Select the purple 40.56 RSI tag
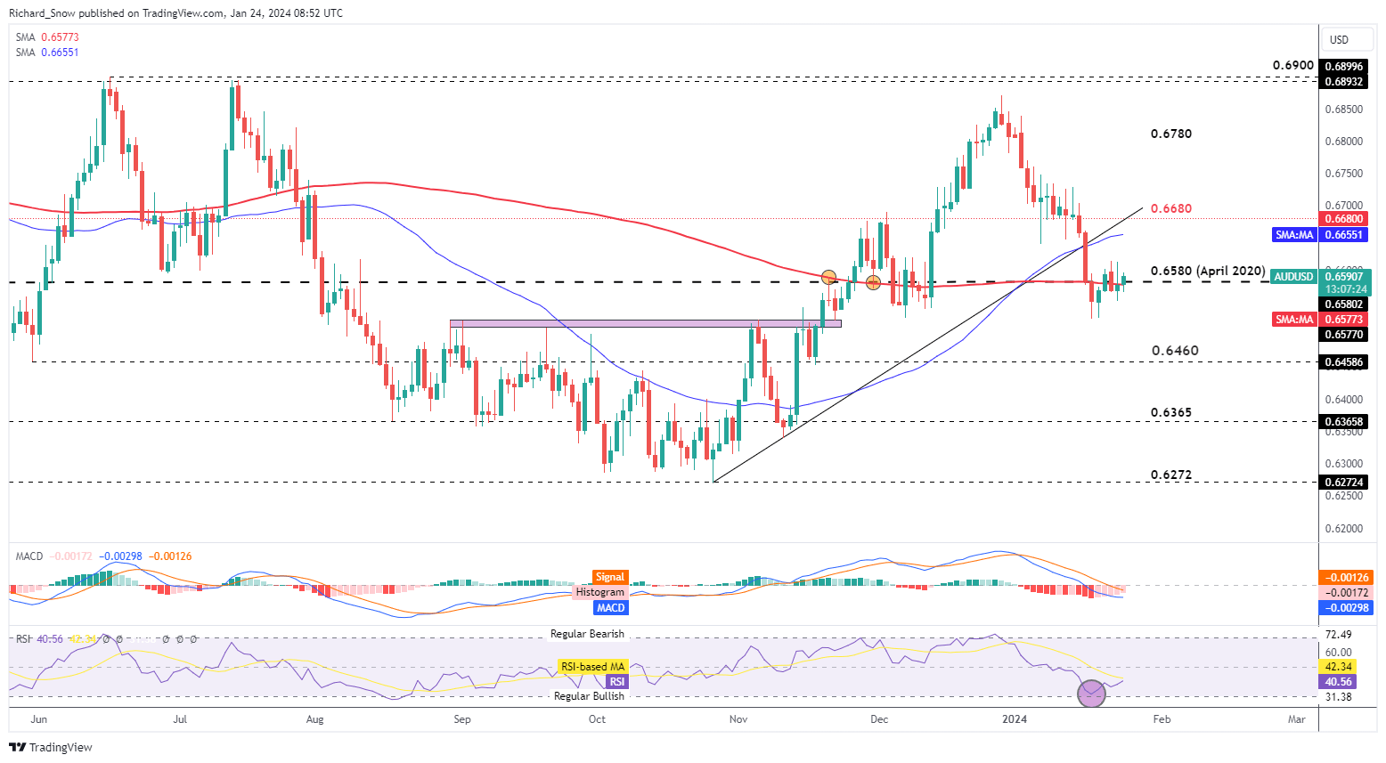 pyautogui.click(x=1339, y=682)
